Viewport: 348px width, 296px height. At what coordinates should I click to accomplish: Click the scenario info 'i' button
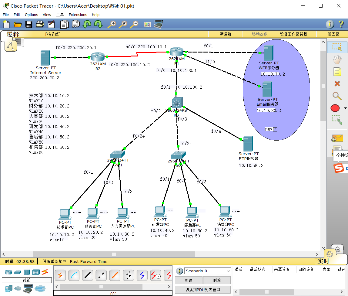pos(179,271)
